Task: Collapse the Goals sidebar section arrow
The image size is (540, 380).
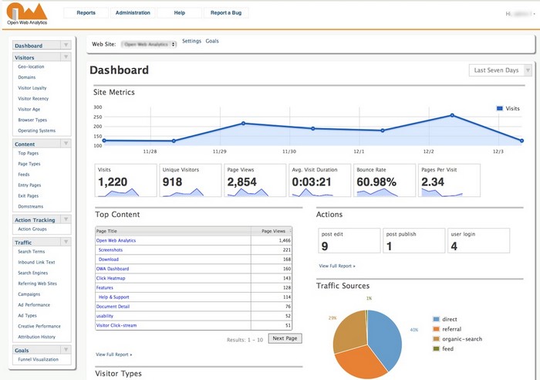Action: tap(66, 350)
